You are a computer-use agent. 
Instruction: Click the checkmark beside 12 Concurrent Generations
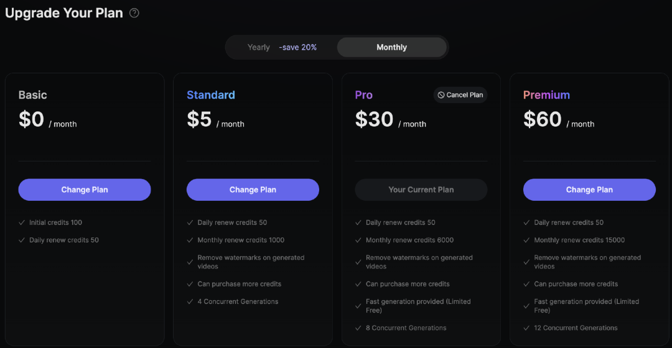pos(526,328)
